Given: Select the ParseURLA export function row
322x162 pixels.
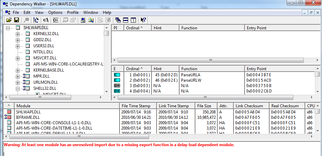Looking at the screenshot, I should coord(191,75).
